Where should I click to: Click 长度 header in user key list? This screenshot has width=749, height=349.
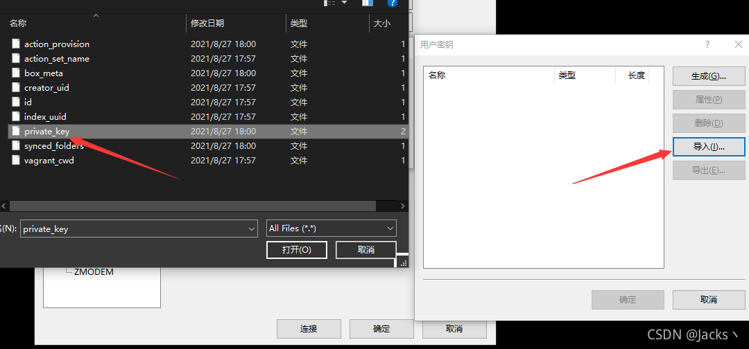637,75
